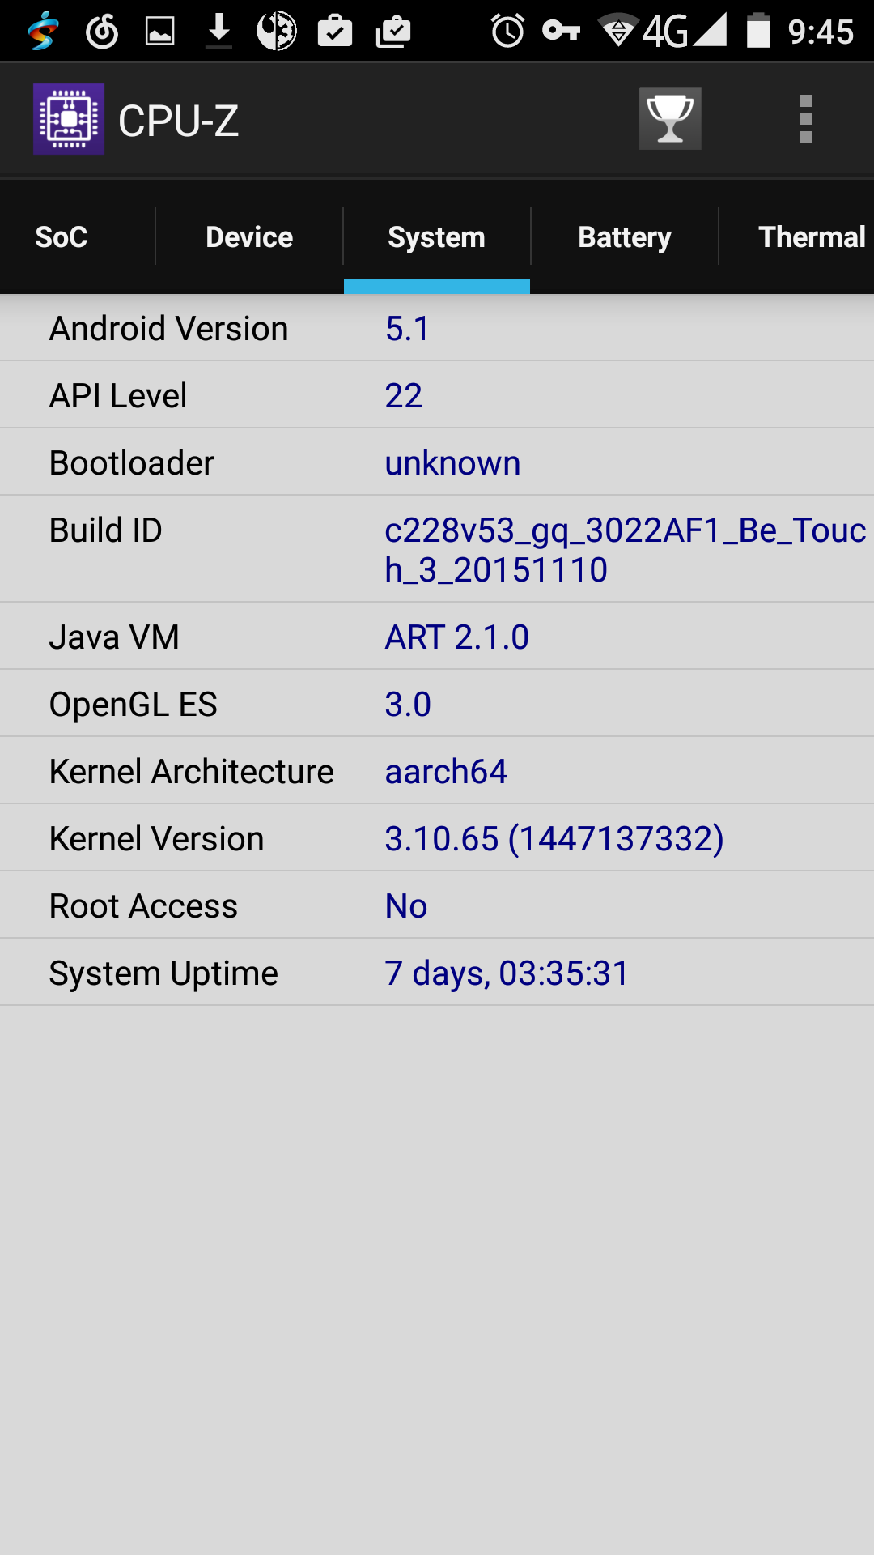Tap the colorful S notification icon
The height and width of the screenshot is (1555, 874).
pos(43,31)
